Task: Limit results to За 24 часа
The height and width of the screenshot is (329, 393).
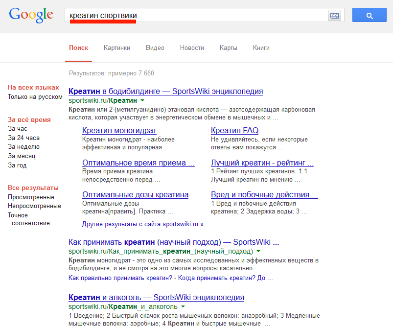Action: click(x=24, y=138)
